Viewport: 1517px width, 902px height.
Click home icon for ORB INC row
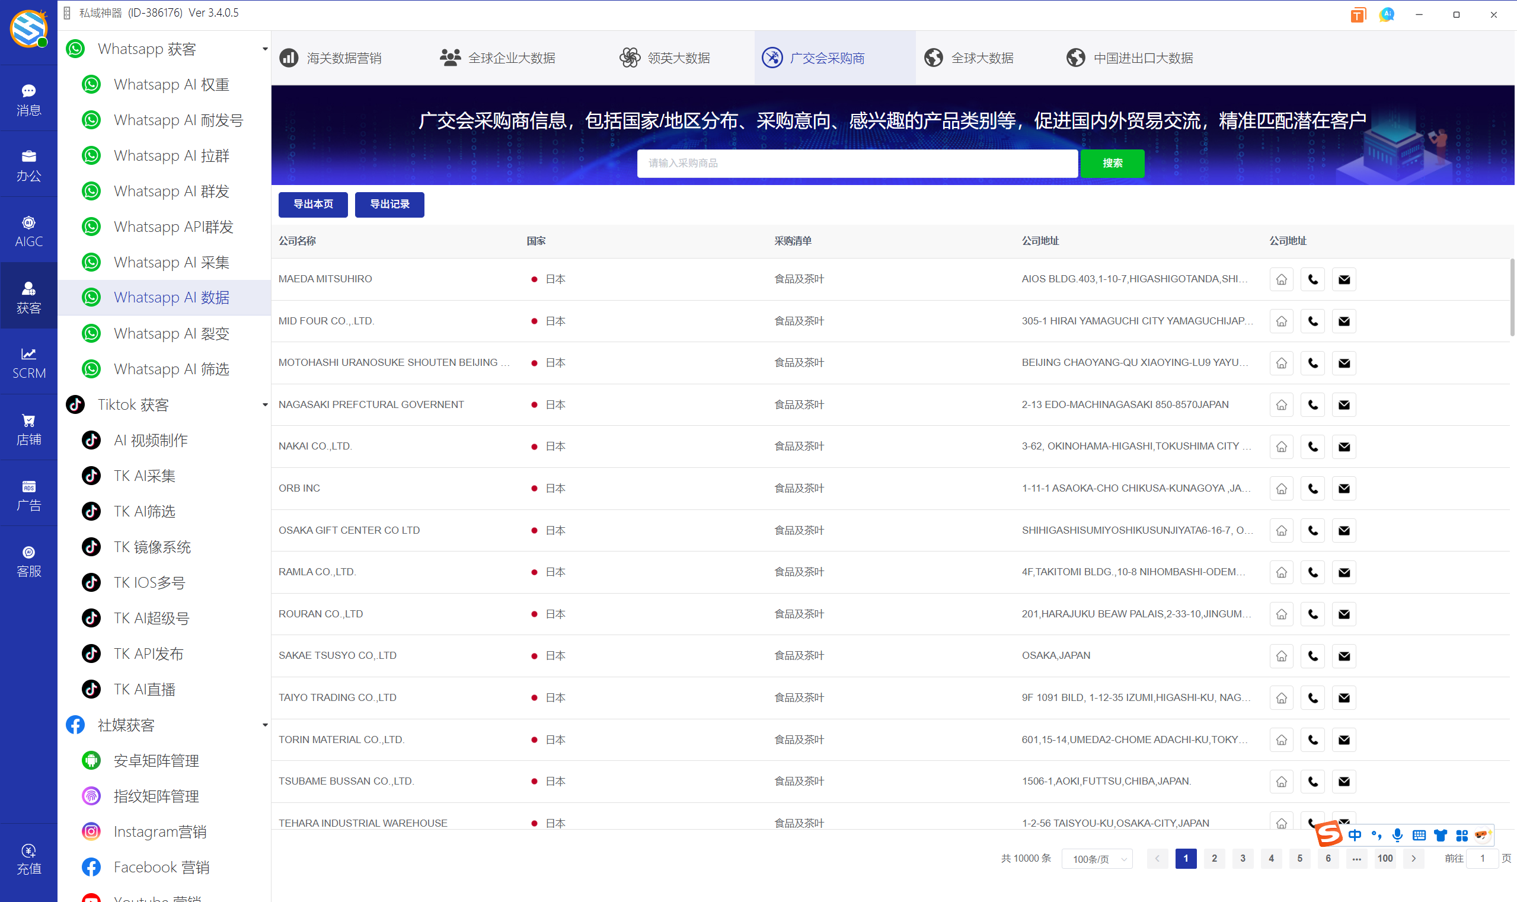coord(1281,489)
